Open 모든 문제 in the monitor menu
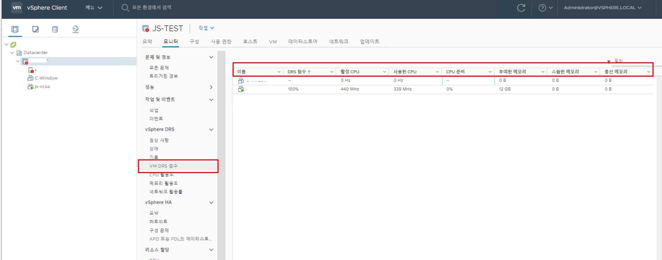662x260 pixels. (x=159, y=68)
